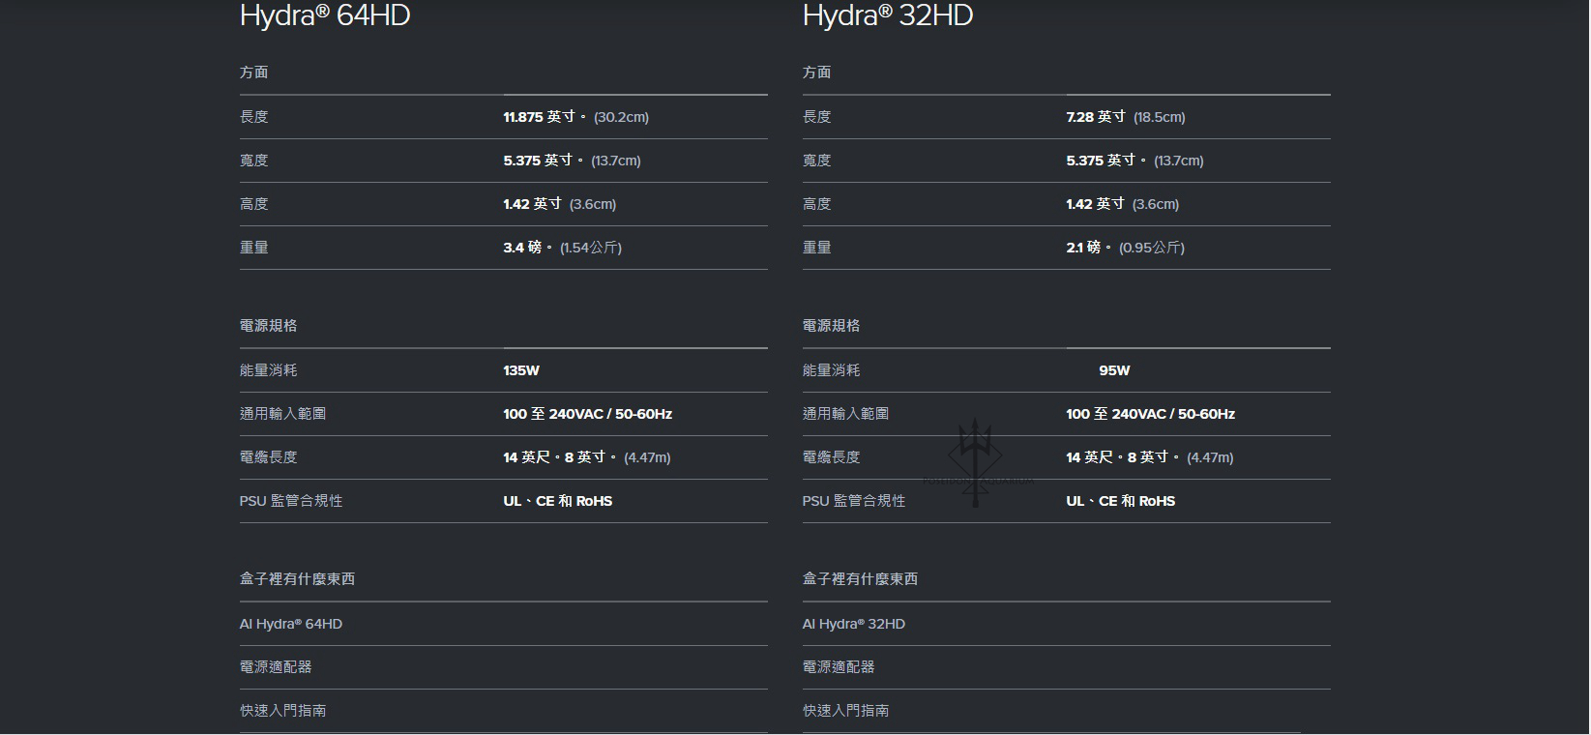
Task: Select the "(18.5cm)" metric length
Action: coord(1160,117)
